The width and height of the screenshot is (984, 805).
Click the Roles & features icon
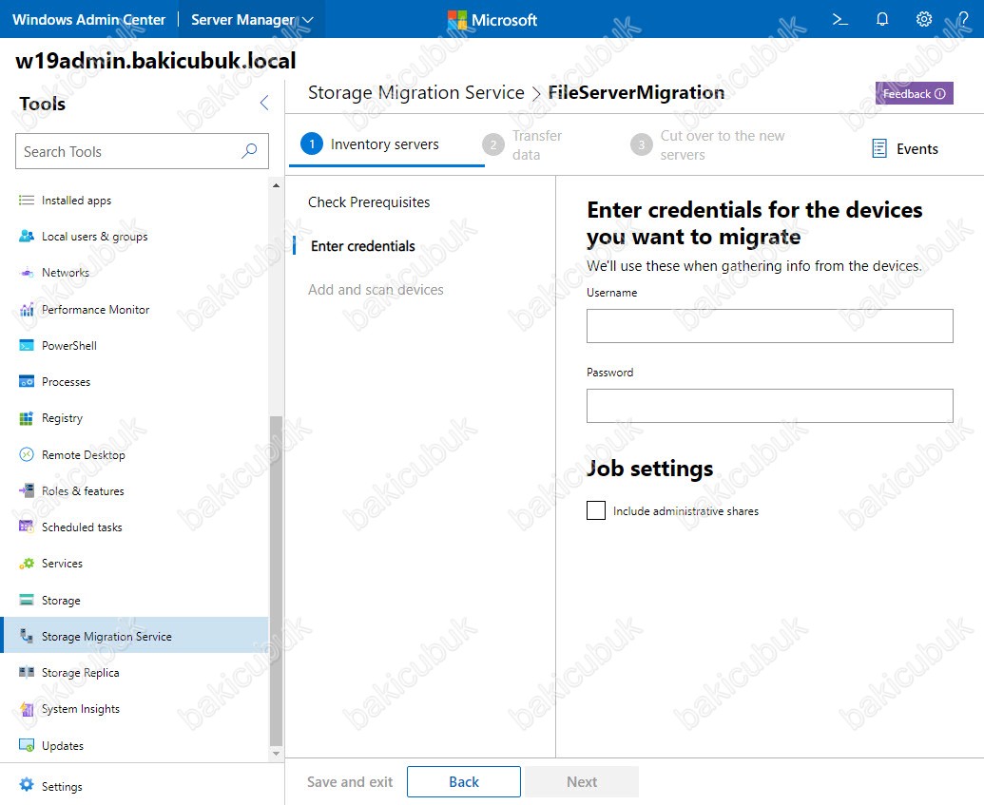coord(27,490)
